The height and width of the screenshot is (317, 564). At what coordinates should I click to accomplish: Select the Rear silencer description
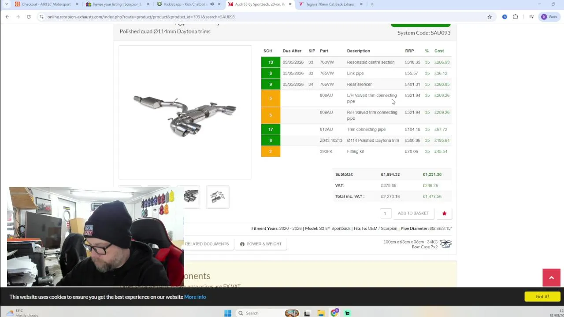359,84
